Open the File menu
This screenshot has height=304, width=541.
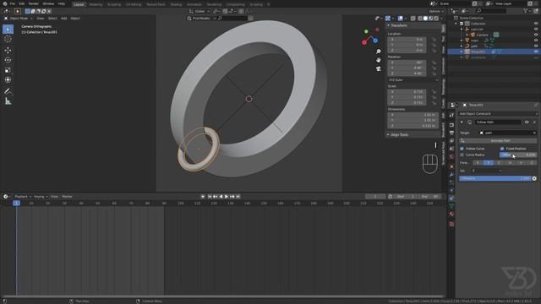click(x=13, y=3)
